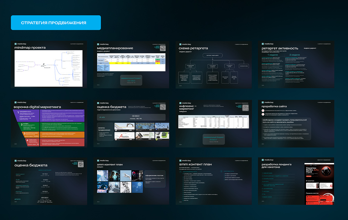This screenshot has width=348, height=220.
Task: Open the инфлюенс-маркетинг telegram slide
Action: [214, 123]
